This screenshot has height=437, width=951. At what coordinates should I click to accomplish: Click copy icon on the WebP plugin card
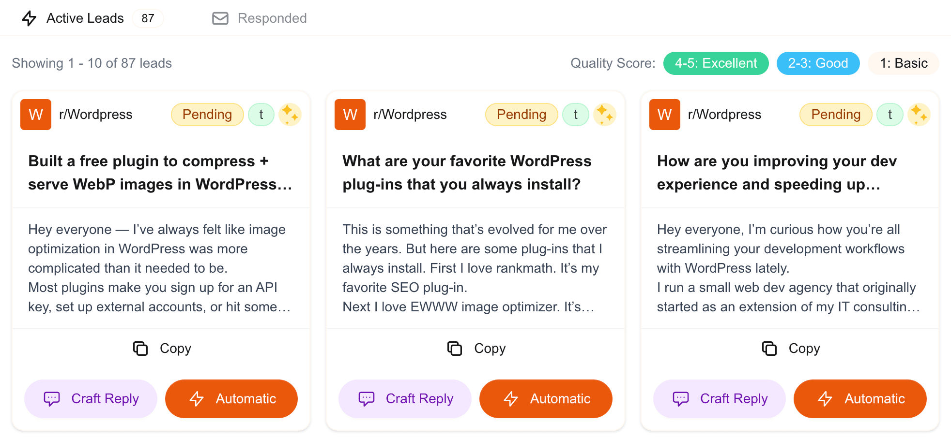click(140, 348)
